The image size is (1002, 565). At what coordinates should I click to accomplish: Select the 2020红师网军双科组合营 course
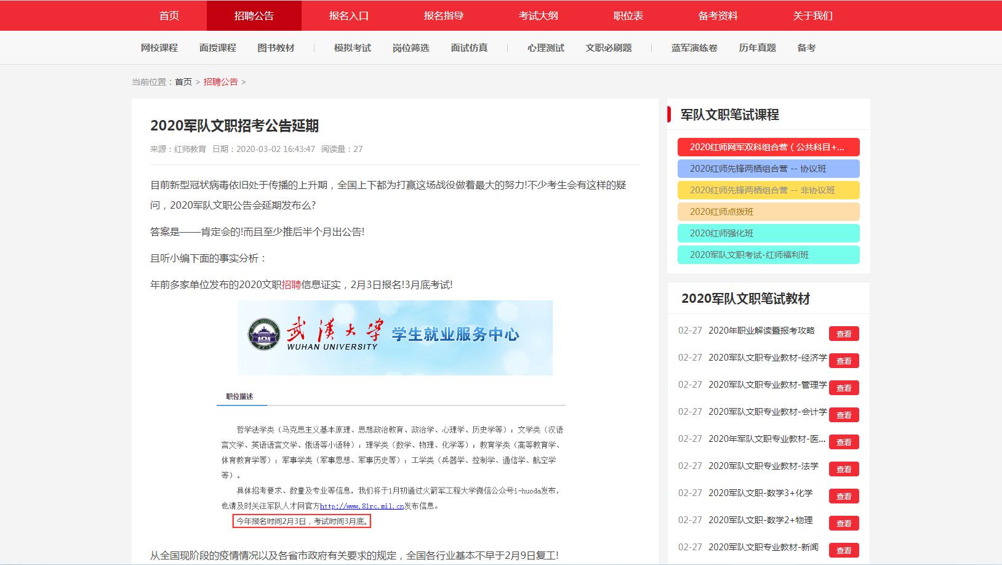(768, 147)
